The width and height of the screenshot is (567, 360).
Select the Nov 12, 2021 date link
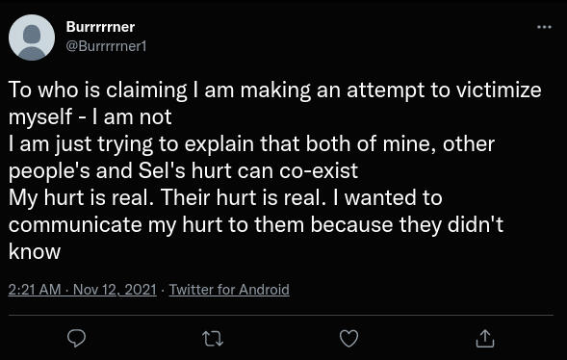tap(115, 290)
